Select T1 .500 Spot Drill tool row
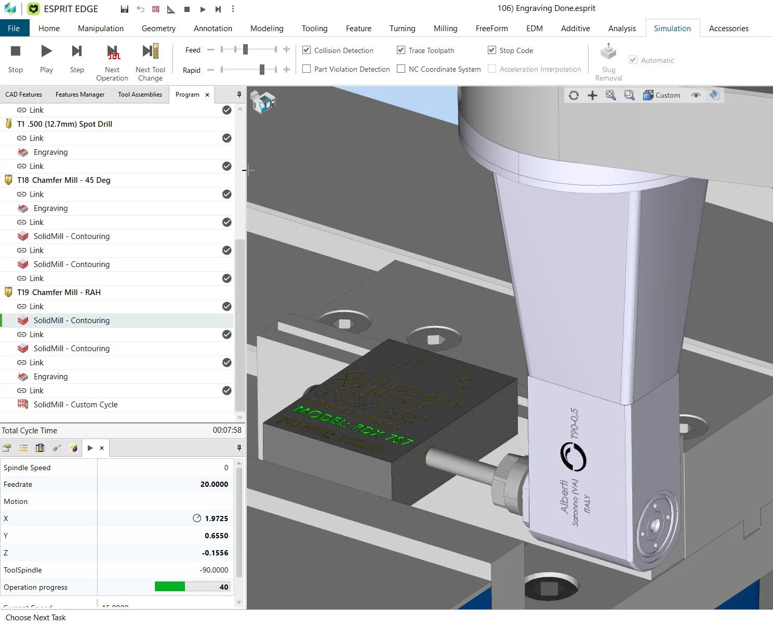773x625 pixels. (x=64, y=124)
